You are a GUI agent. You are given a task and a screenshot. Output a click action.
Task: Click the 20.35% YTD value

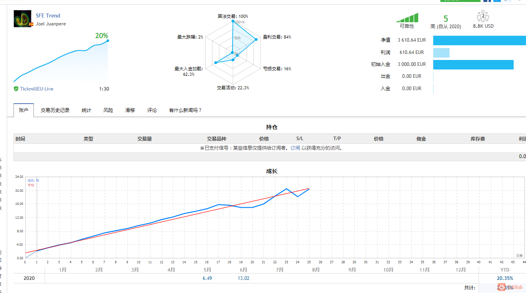pos(505,278)
